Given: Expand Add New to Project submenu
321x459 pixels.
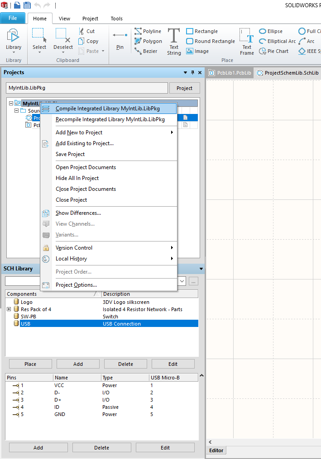Looking at the screenshot, I should coord(109,132).
